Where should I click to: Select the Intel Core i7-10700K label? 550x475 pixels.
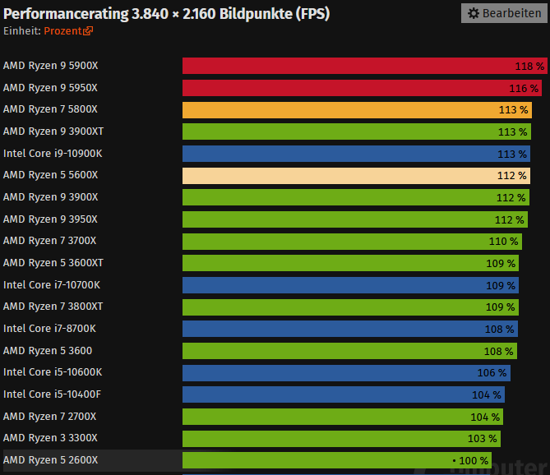[x=52, y=285]
